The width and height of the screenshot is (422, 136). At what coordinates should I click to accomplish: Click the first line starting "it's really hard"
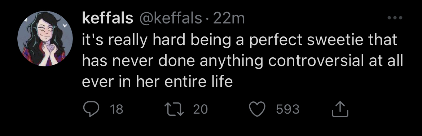[x=240, y=40]
